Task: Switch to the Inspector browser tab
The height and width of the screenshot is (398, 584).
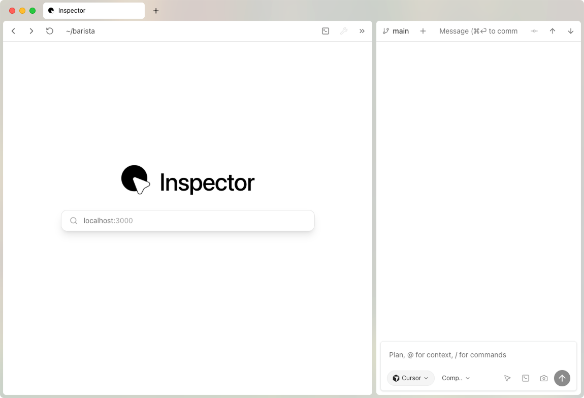Action: tap(94, 10)
